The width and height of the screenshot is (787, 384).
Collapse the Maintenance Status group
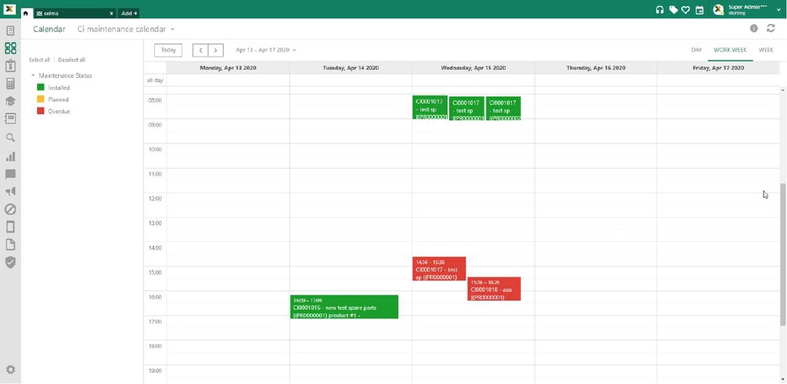[x=33, y=76]
